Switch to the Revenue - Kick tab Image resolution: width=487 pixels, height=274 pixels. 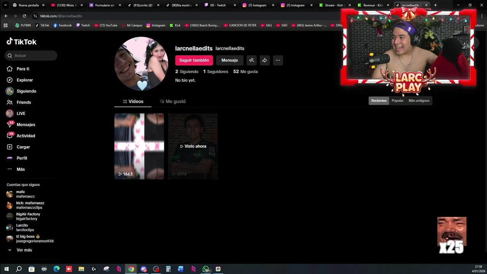374,5
